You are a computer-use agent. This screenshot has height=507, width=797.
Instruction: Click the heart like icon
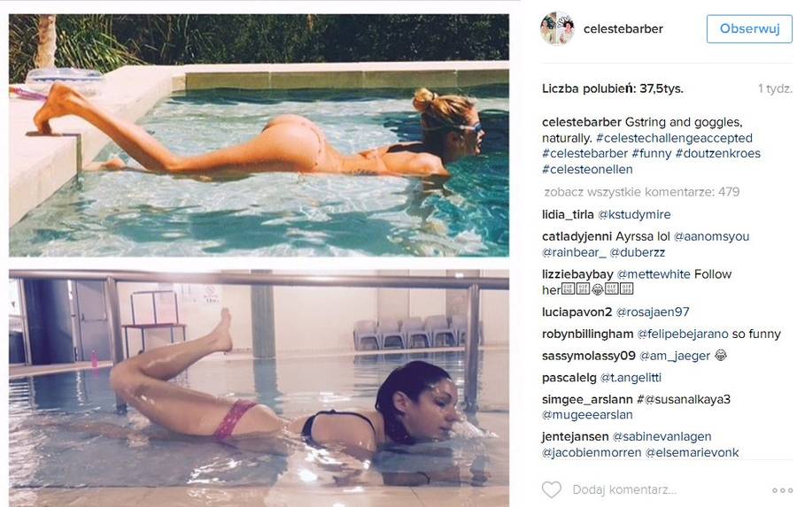point(552,489)
